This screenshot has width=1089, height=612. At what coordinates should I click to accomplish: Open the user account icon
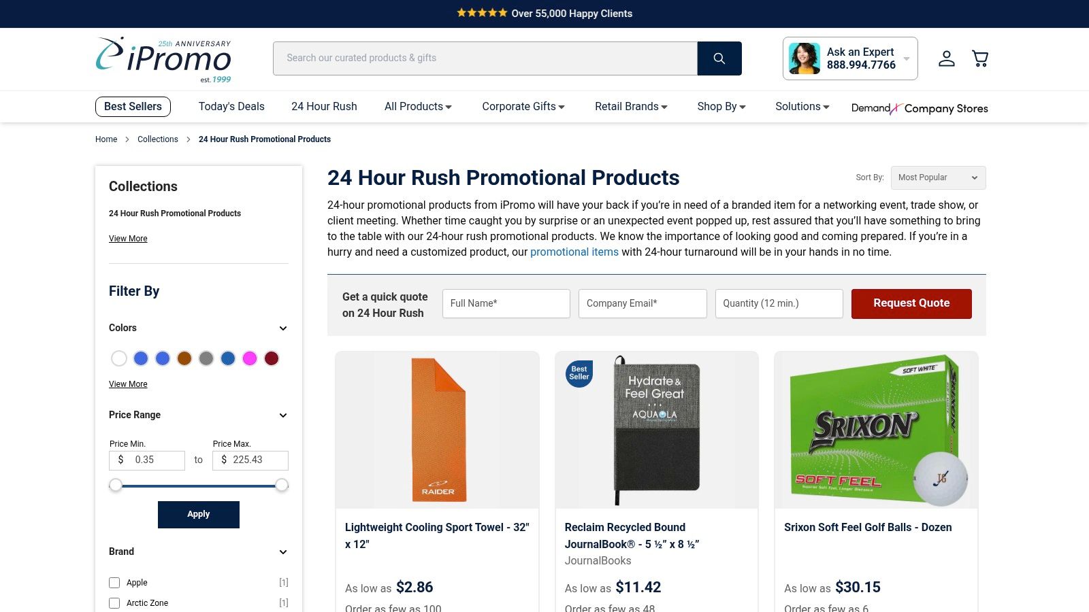(x=947, y=58)
